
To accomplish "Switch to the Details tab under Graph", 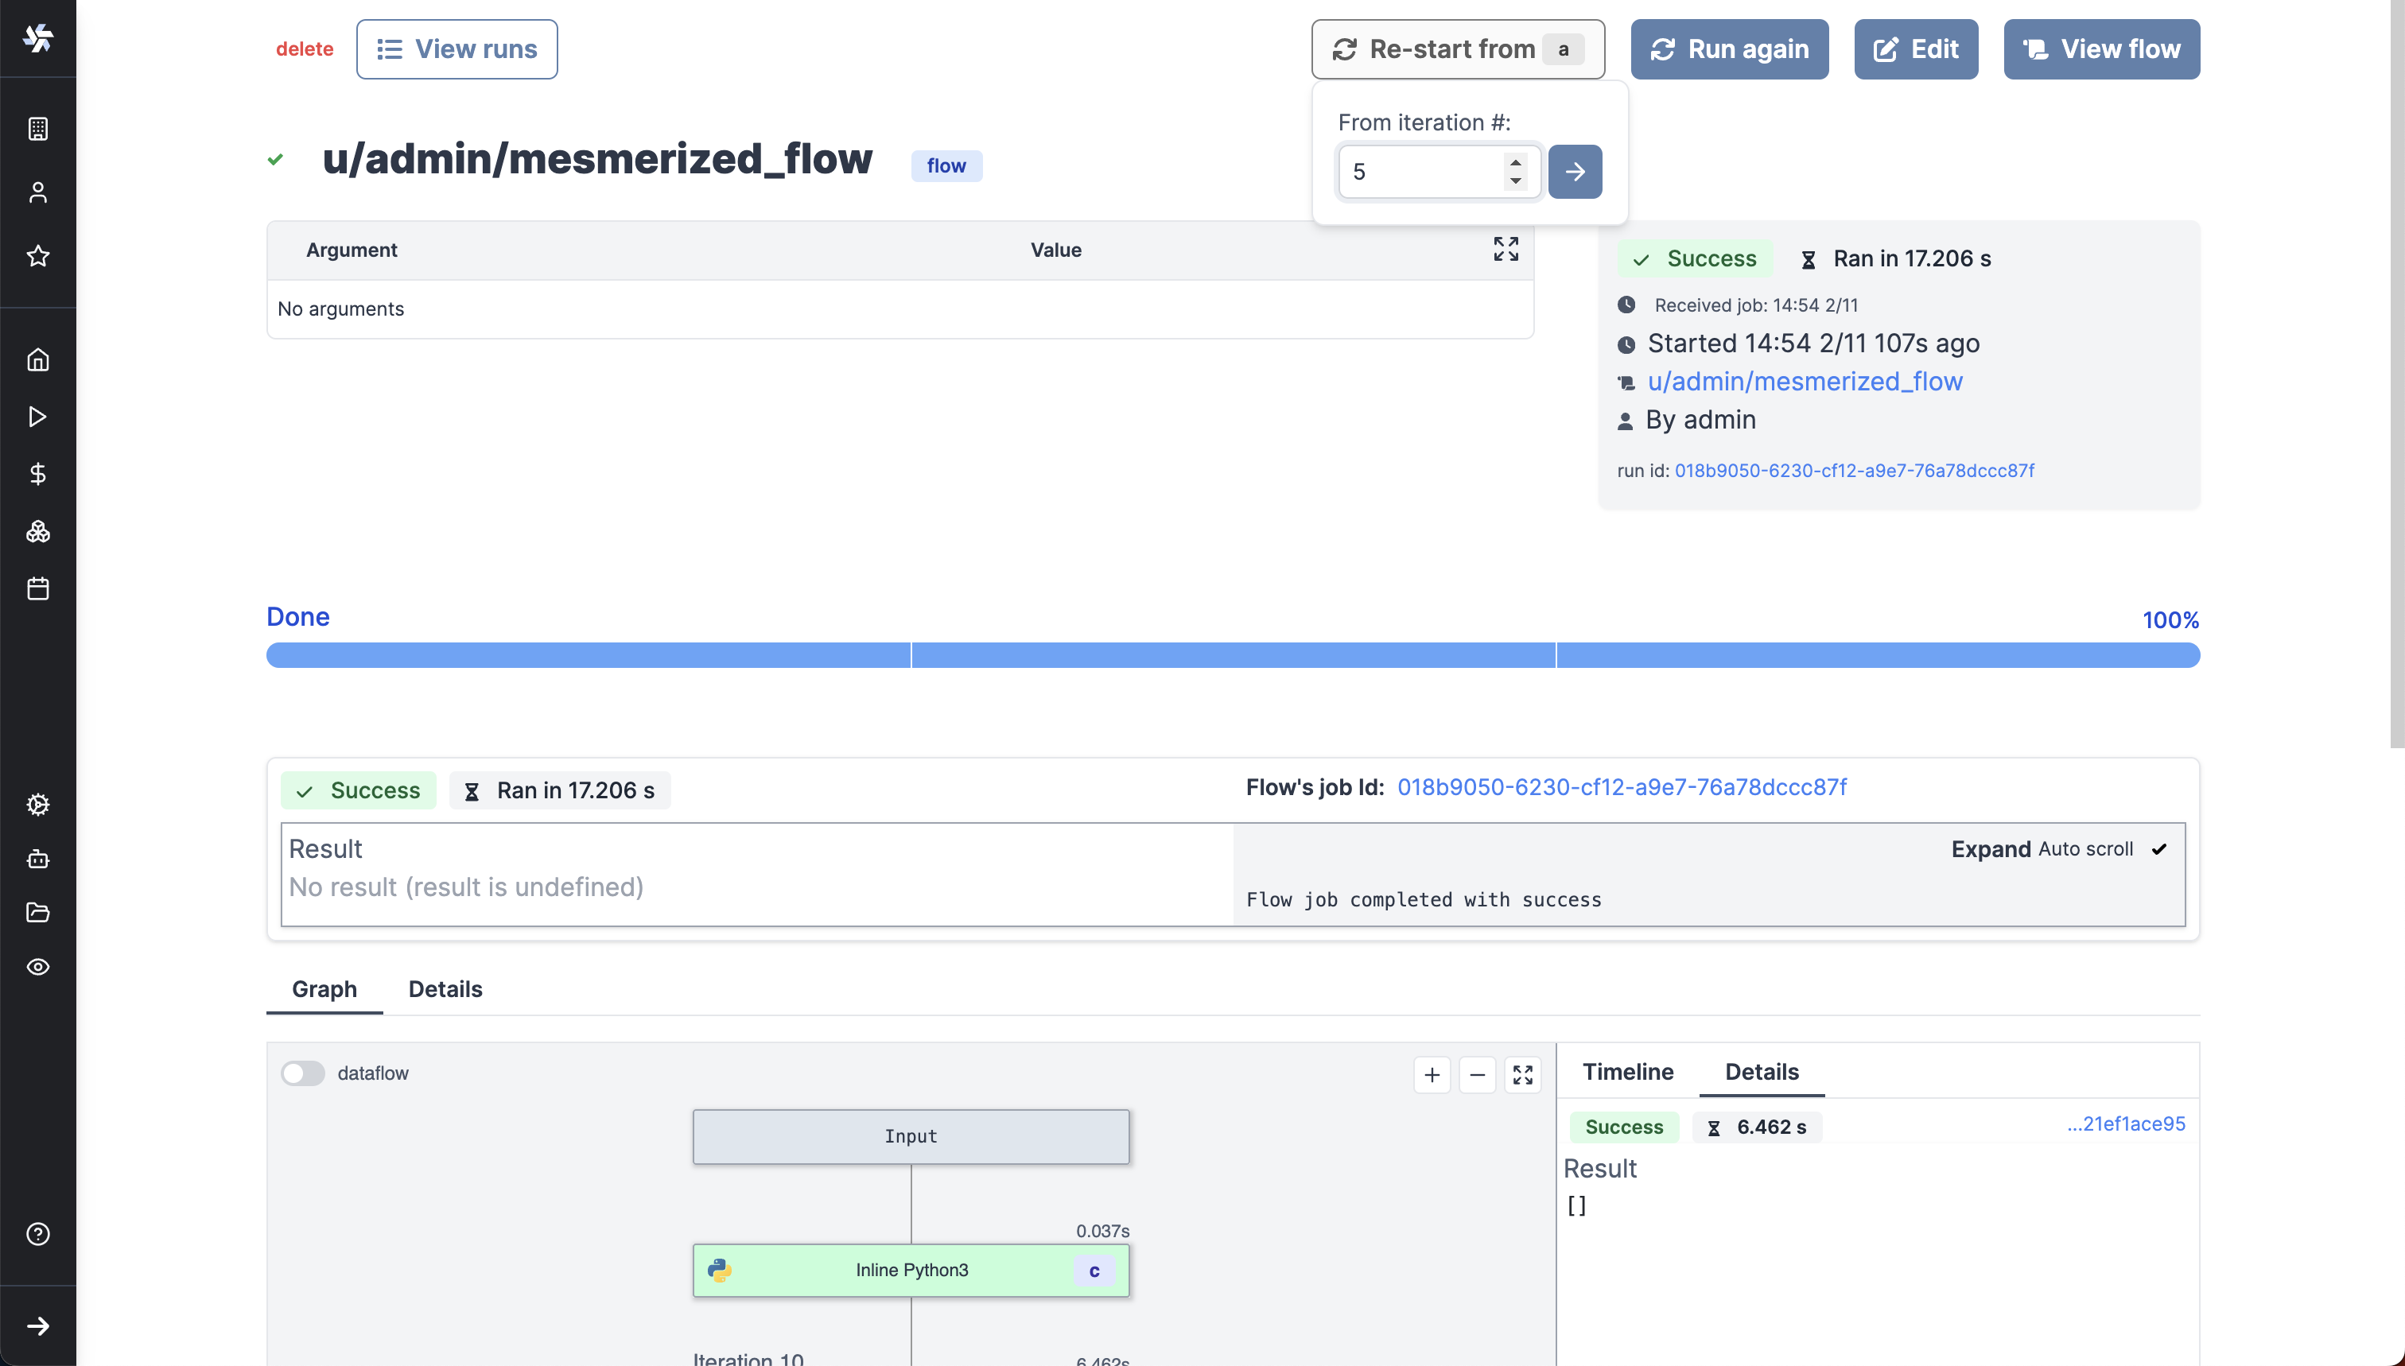I will click(x=444, y=989).
